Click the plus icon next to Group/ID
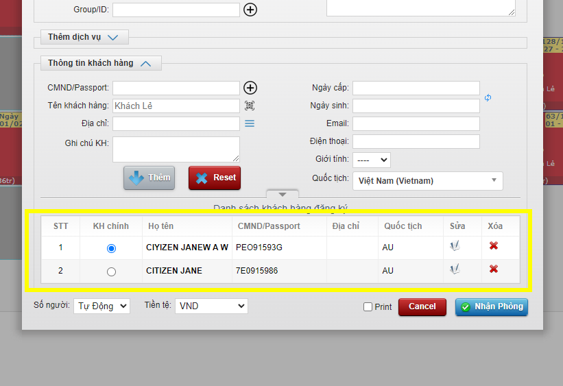The height and width of the screenshot is (386, 563). tap(250, 10)
